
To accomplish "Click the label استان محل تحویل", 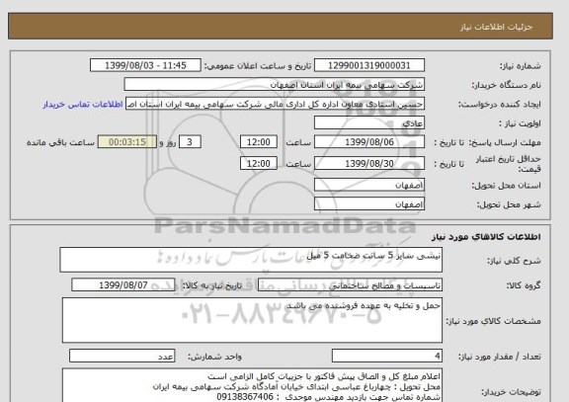I will pos(506,186).
